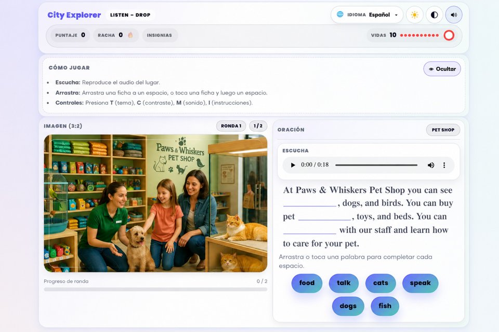Screen dimensions: 499x332
Task: Select the "food" word chip
Action: tap(307, 283)
